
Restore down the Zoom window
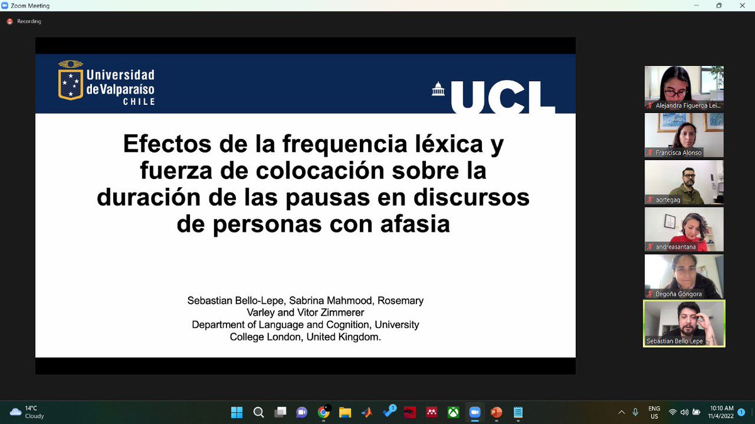pyautogui.click(x=719, y=6)
